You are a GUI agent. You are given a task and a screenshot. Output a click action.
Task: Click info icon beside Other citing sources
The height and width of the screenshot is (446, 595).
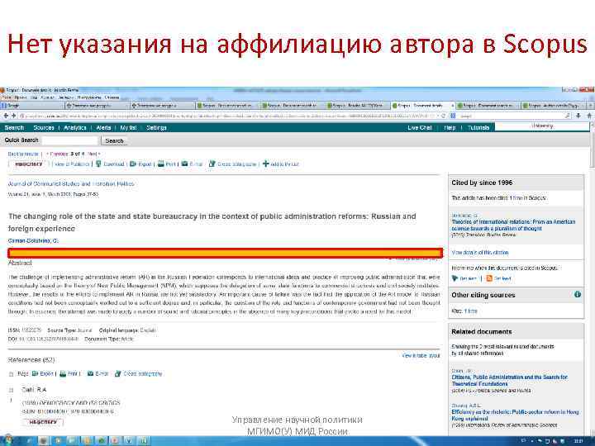(x=578, y=294)
